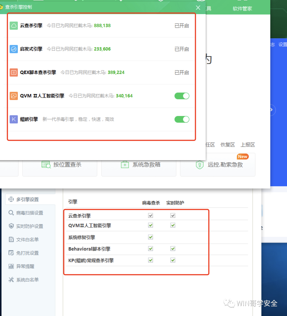Click the 系统急救箱 first-aid kit icon
The height and width of the screenshot is (316, 287).
coord(125,164)
